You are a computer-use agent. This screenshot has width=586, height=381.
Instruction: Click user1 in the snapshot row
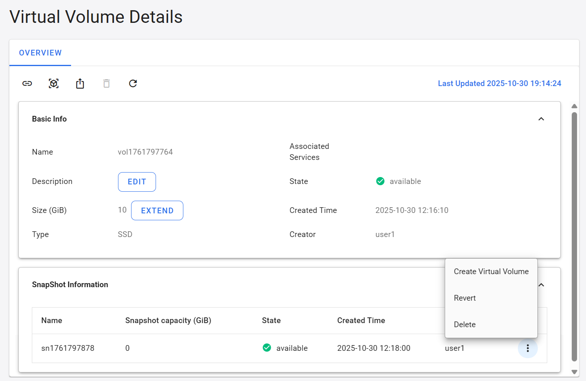(455, 348)
